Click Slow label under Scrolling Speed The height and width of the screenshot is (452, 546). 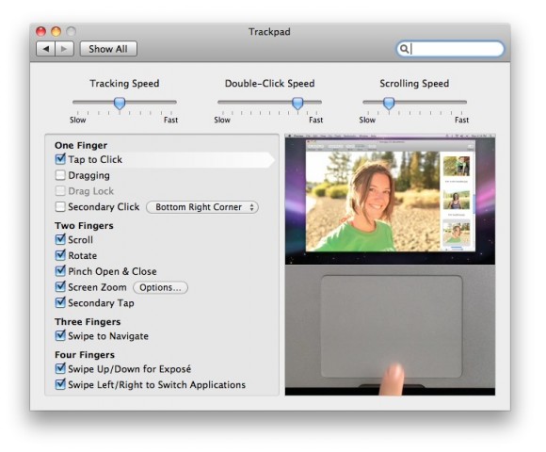point(367,120)
